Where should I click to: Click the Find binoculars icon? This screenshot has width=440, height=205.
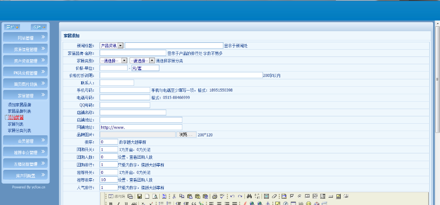coord(249,196)
